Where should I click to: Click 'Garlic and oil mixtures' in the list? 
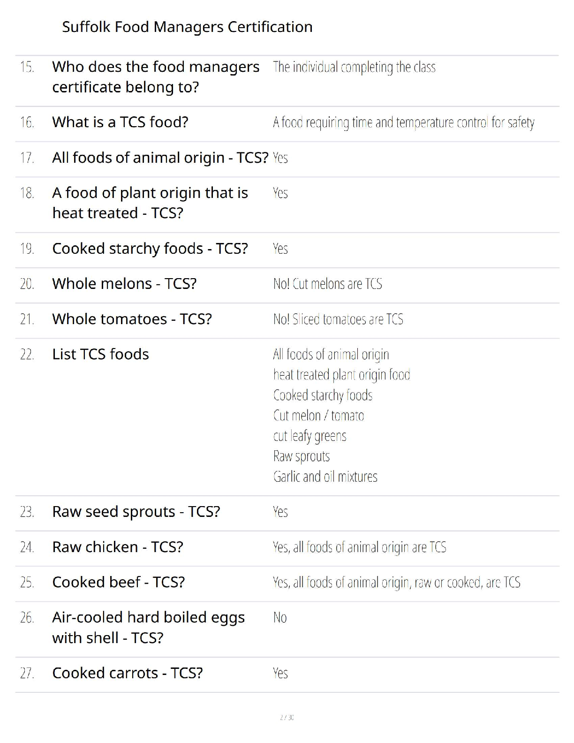click(x=325, y=477)
